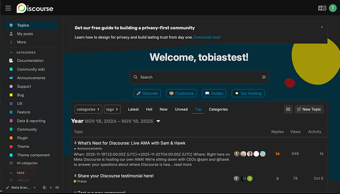
Task: Switch to the Latest tab
Action: (x=134, y=109)
